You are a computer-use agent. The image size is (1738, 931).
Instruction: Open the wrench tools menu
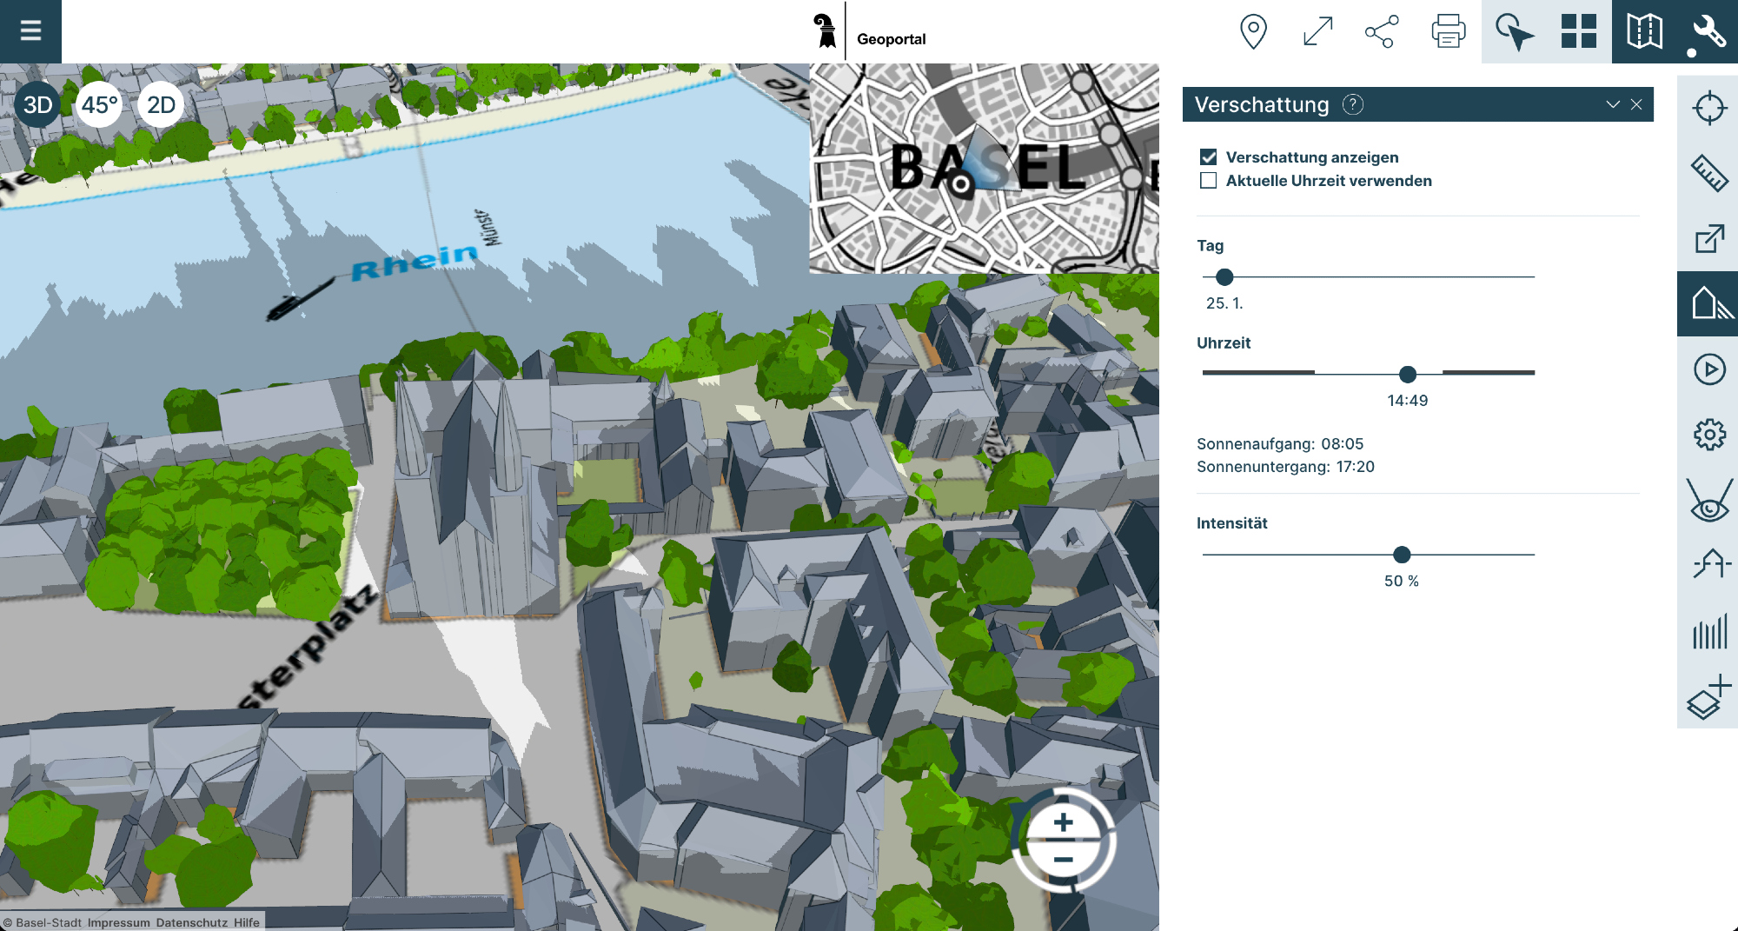click(1708, 31)
